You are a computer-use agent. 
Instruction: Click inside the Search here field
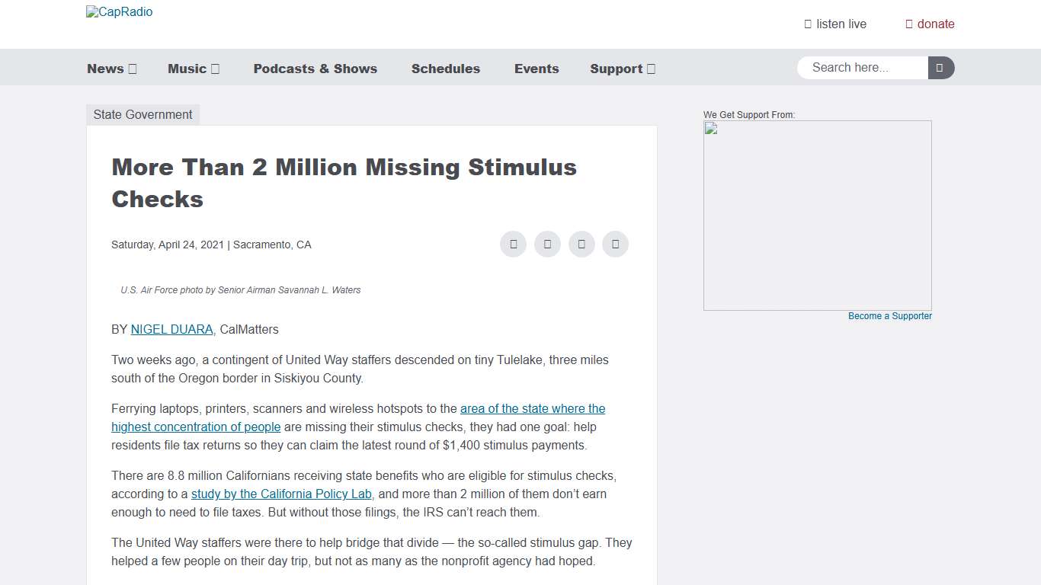pos(861,68)
